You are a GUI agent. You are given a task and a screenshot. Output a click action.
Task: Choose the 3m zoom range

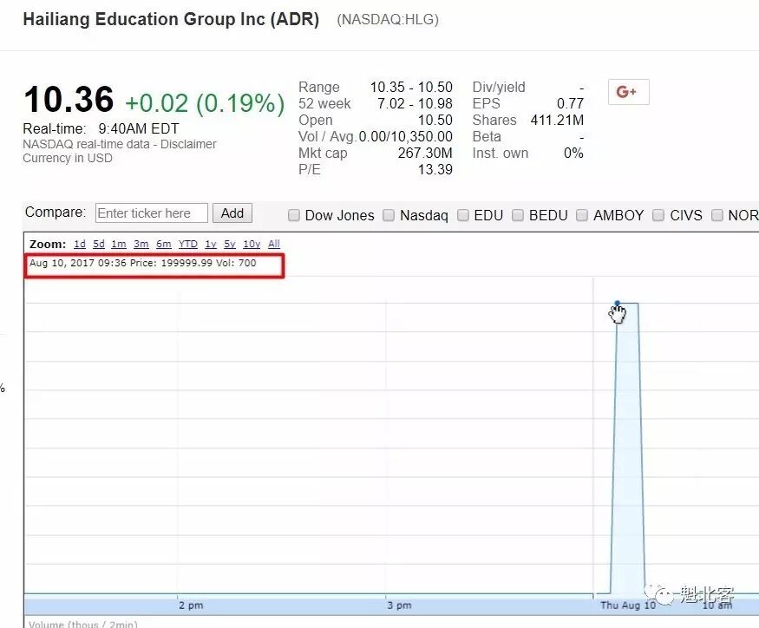coord(141,244)
